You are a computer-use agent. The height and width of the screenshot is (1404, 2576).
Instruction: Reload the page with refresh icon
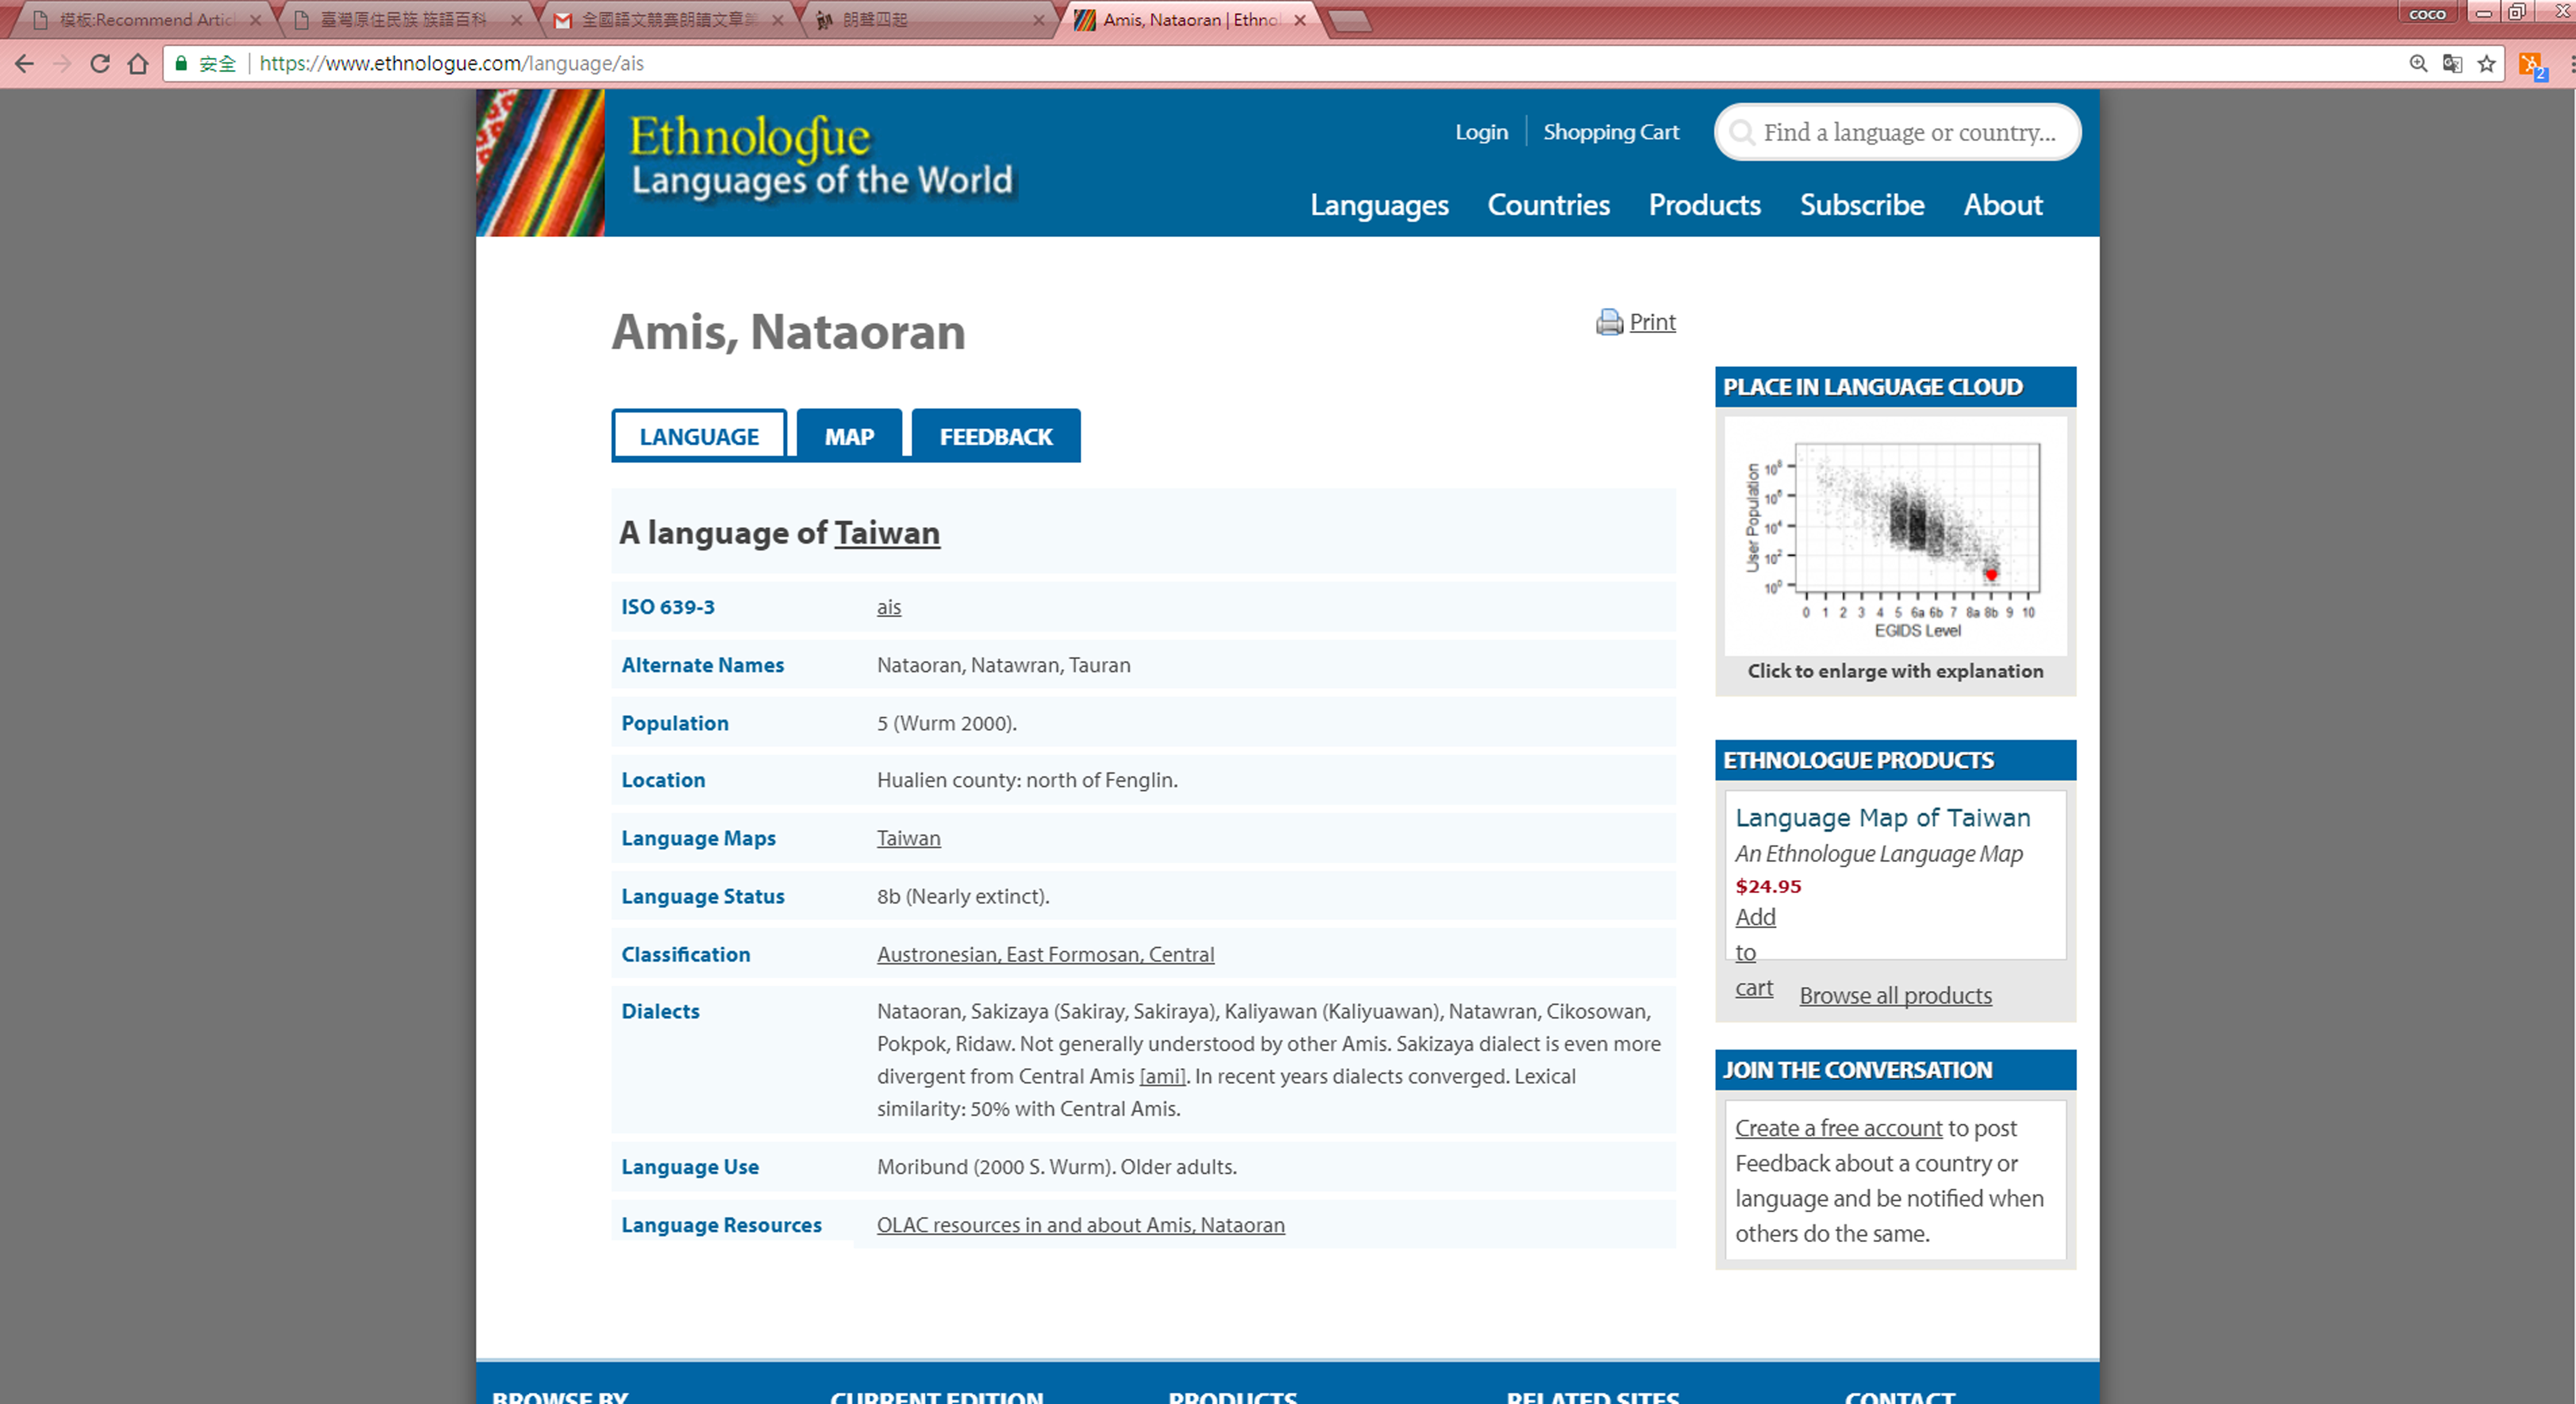(x=99, y=64)
